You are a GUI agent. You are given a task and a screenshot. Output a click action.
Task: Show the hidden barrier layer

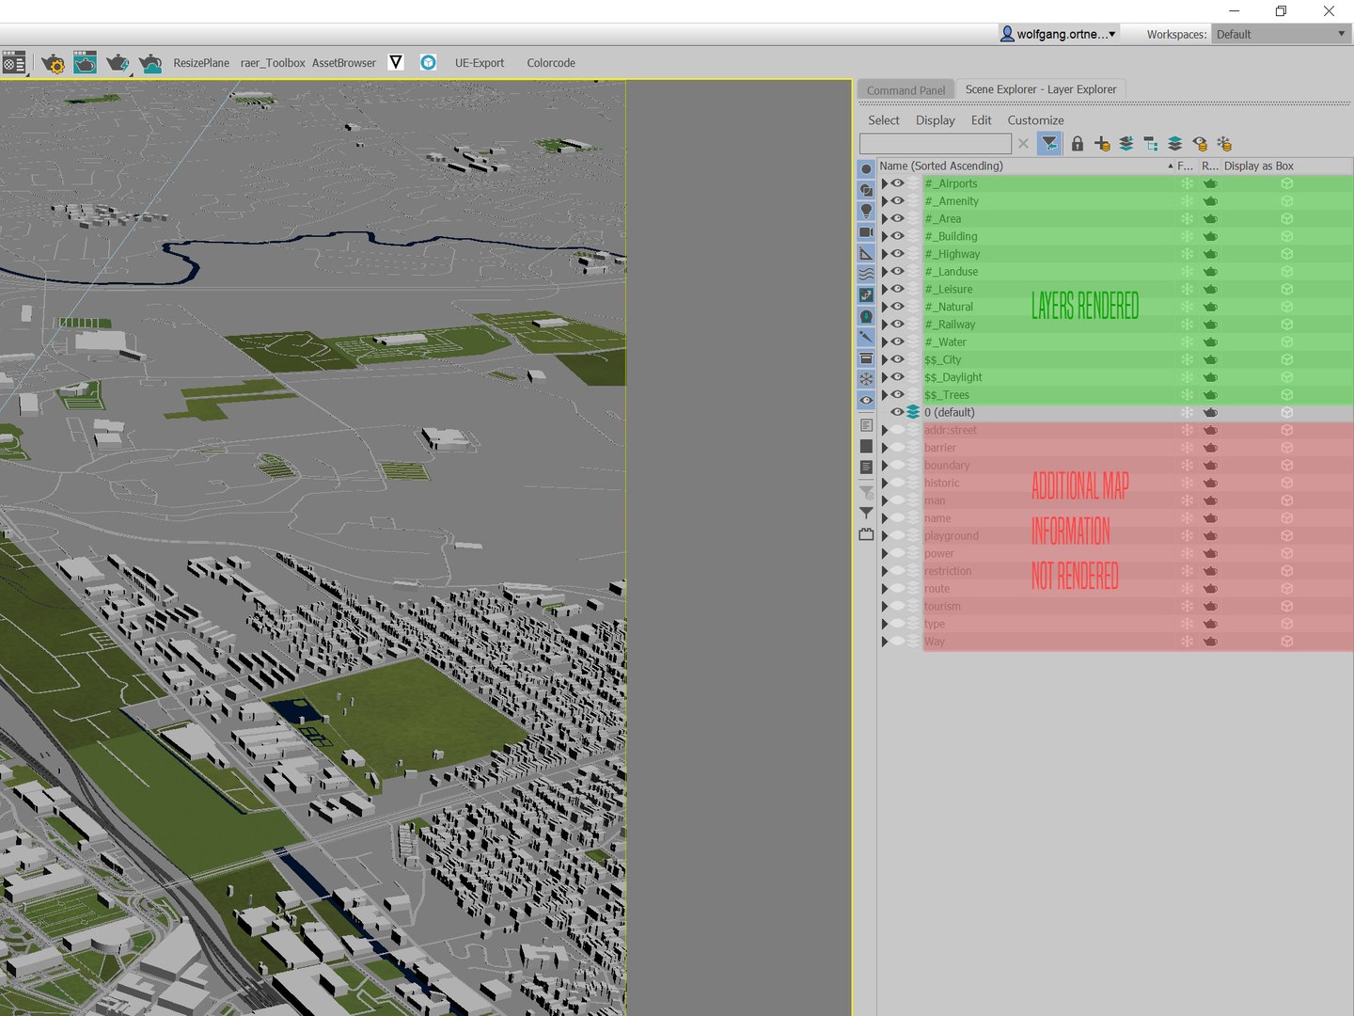pos(898,448)
